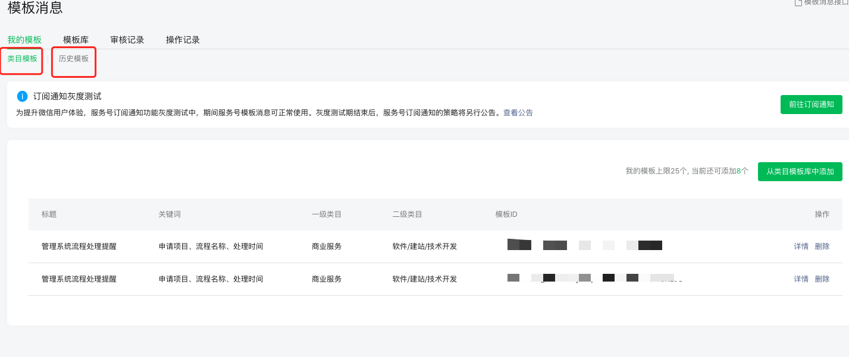Click the blue info icon beside 订阅通知灰度测试
Viewport: 849px width, 357px height.
pos(23,96)
